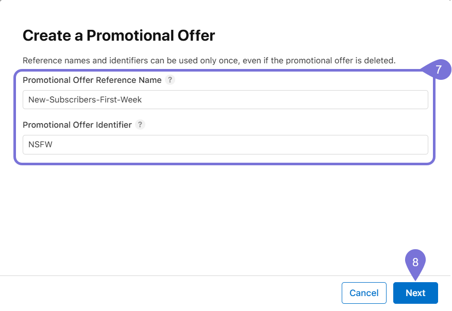Place cursor in the Promotional Offer Identifier input
The width and height of the screenshot is (452, 311).
tap(225, 145)
